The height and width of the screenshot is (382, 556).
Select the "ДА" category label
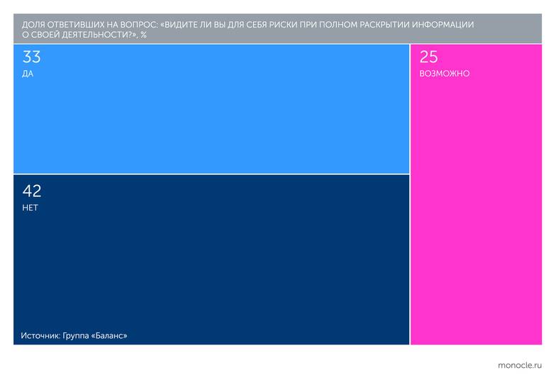(28, 74)
